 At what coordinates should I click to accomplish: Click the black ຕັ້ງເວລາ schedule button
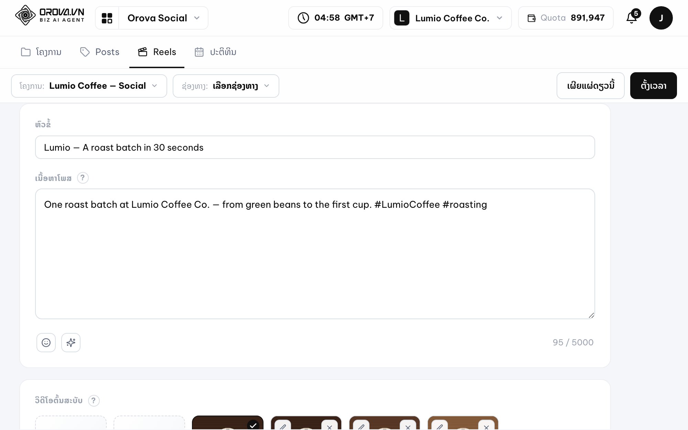pos(654,86)
